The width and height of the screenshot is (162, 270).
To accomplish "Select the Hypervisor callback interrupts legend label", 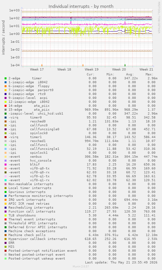I will (x=38, y=239).
